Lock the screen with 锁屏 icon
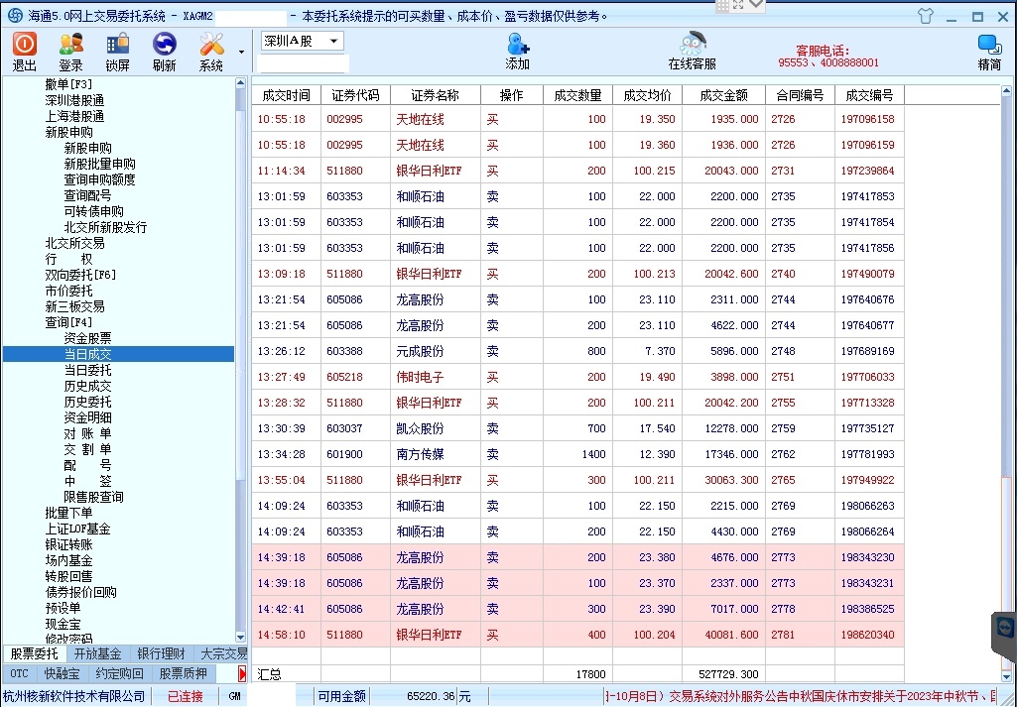This screenshot has width=1017, height=707. (117, 51)
